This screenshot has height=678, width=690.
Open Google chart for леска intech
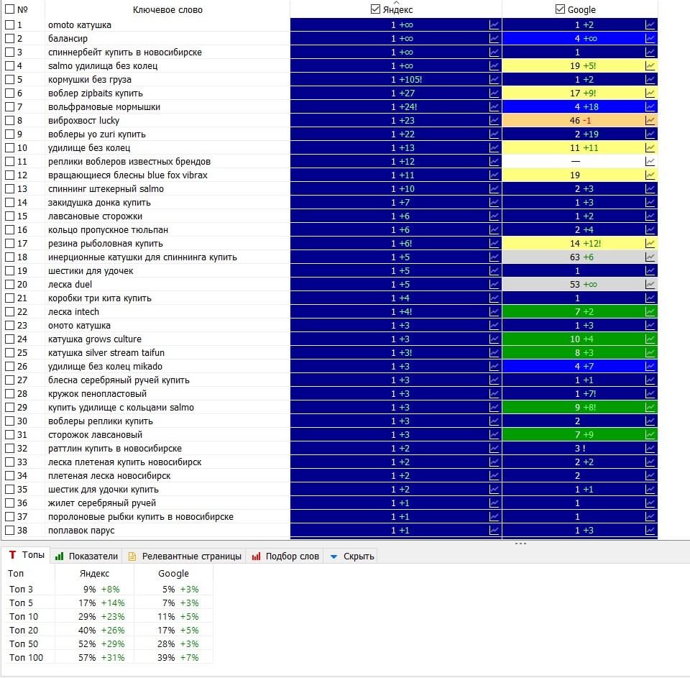tap(650, 312)
